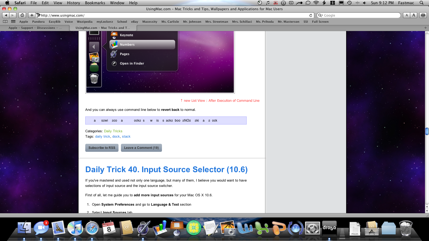Open Drobo Dashboard in the Dock
The height and width of the screenshot is (241, 429).
[329, 228]
